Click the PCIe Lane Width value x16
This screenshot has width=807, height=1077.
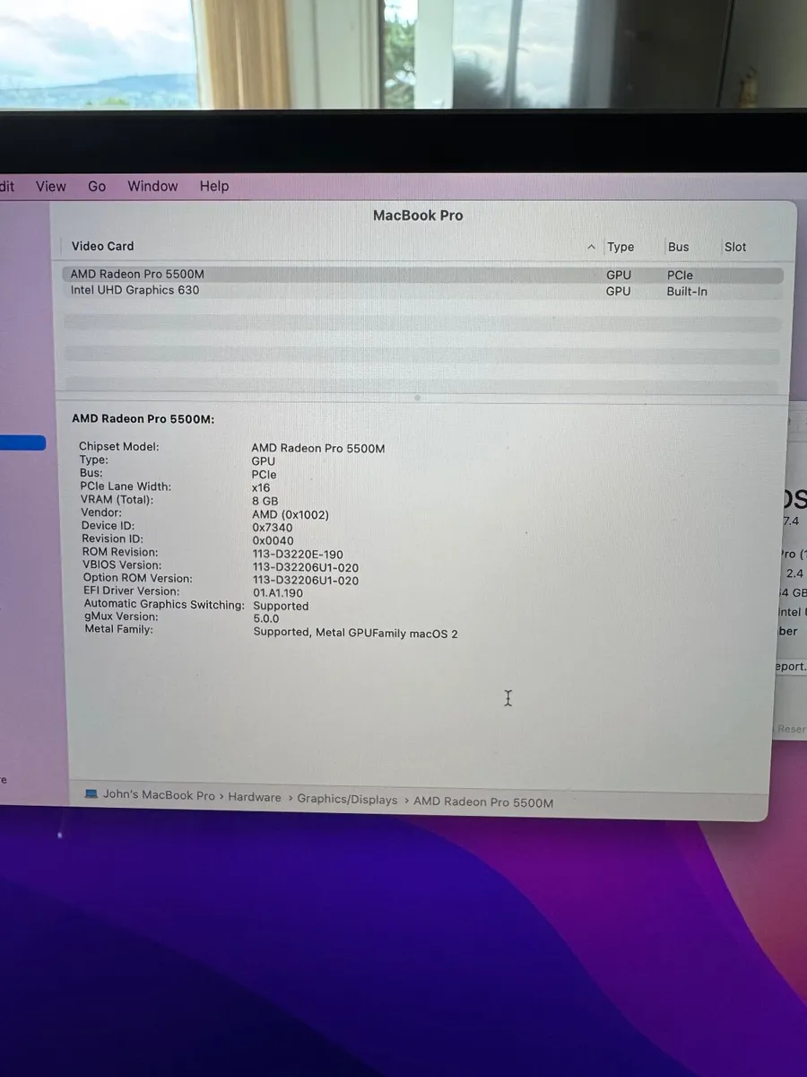(261, 487)
